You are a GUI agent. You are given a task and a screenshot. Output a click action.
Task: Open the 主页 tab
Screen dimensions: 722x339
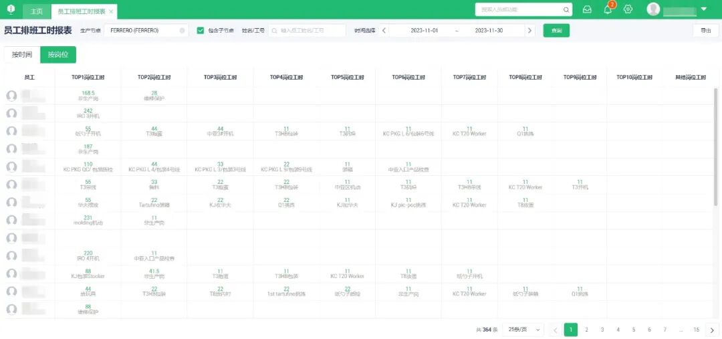tap(36, 11)
